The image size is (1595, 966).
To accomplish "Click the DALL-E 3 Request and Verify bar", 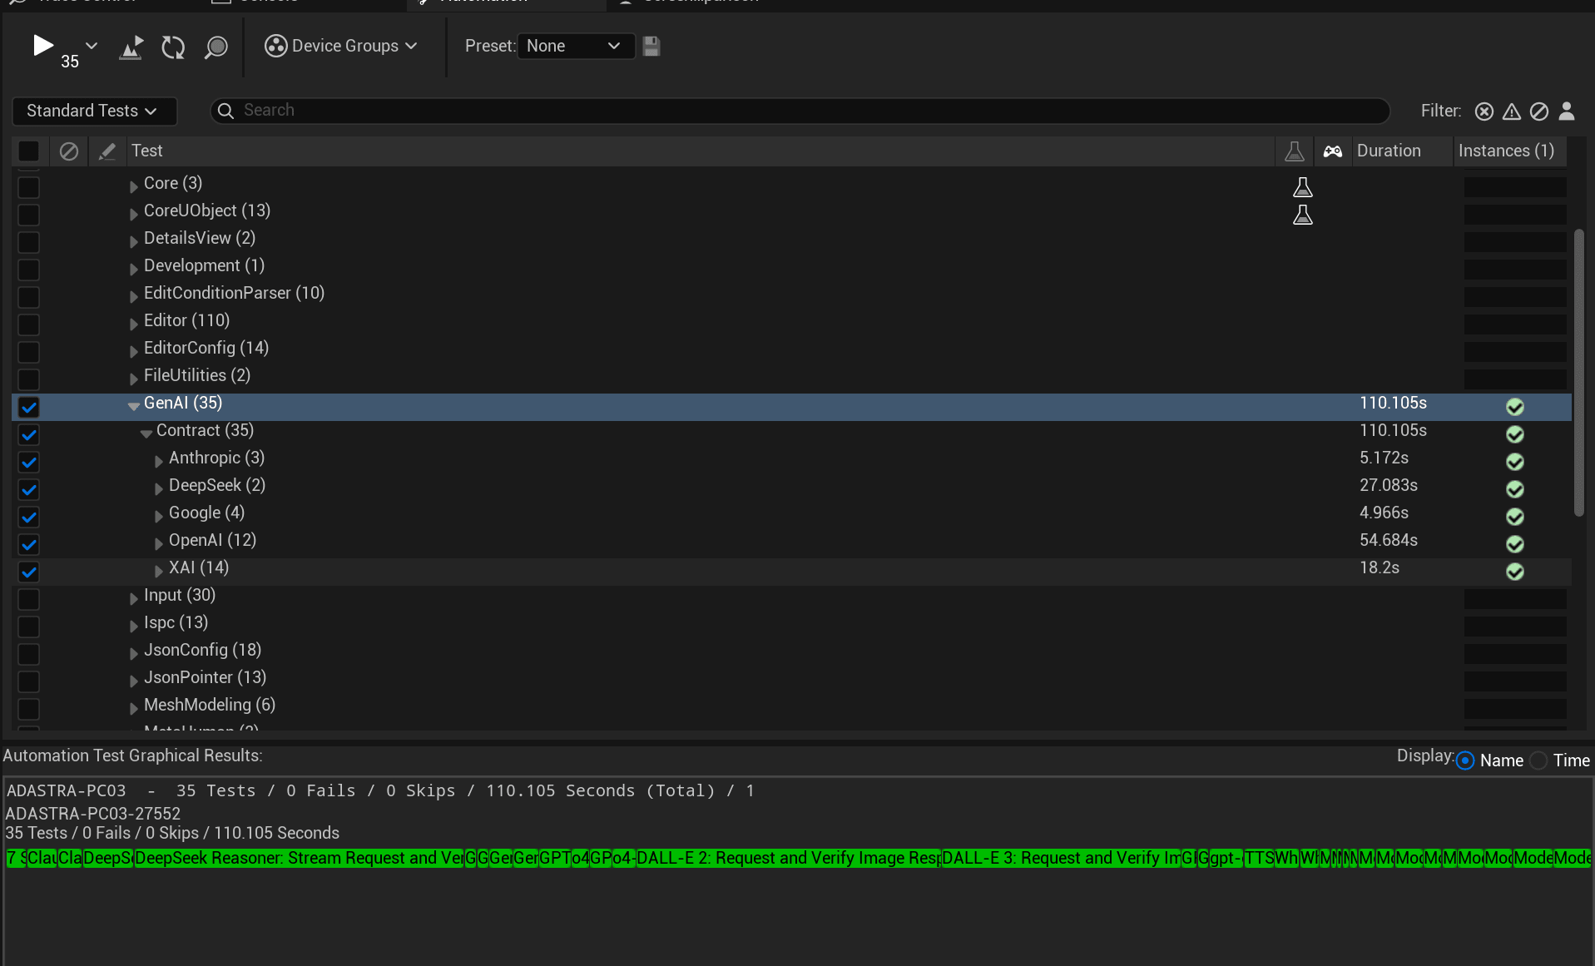I will [1061, 858].
